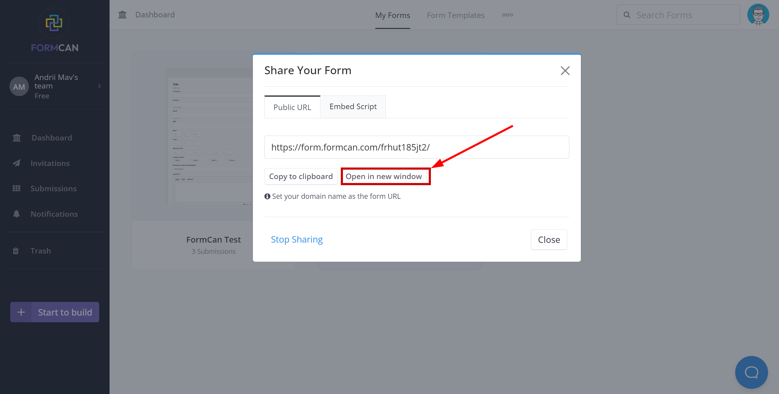View Notifications panel
This screenshot has width=779, height=394.
(x=54, y=214)
